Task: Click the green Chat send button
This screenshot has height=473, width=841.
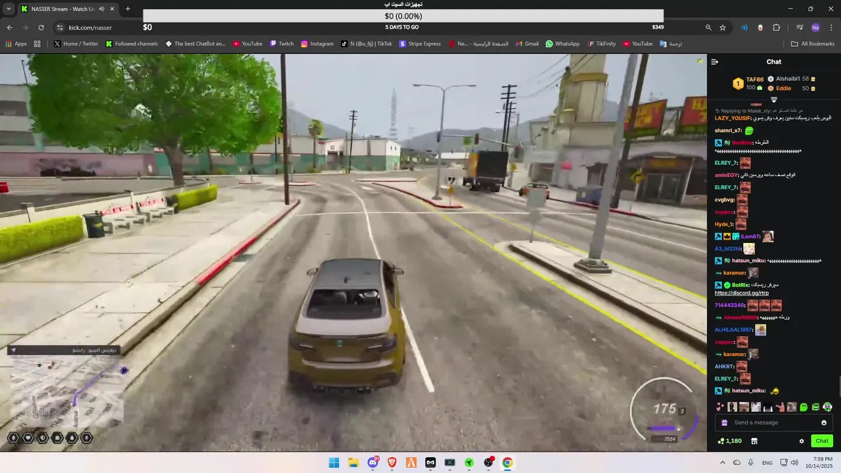Action: pos(822,441)
